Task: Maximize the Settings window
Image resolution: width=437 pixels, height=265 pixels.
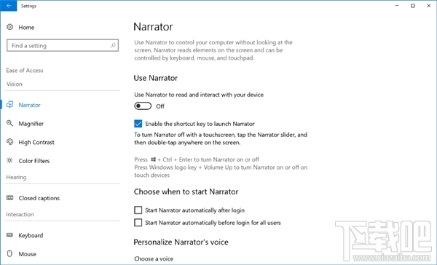Action: (x=413, y=6)
